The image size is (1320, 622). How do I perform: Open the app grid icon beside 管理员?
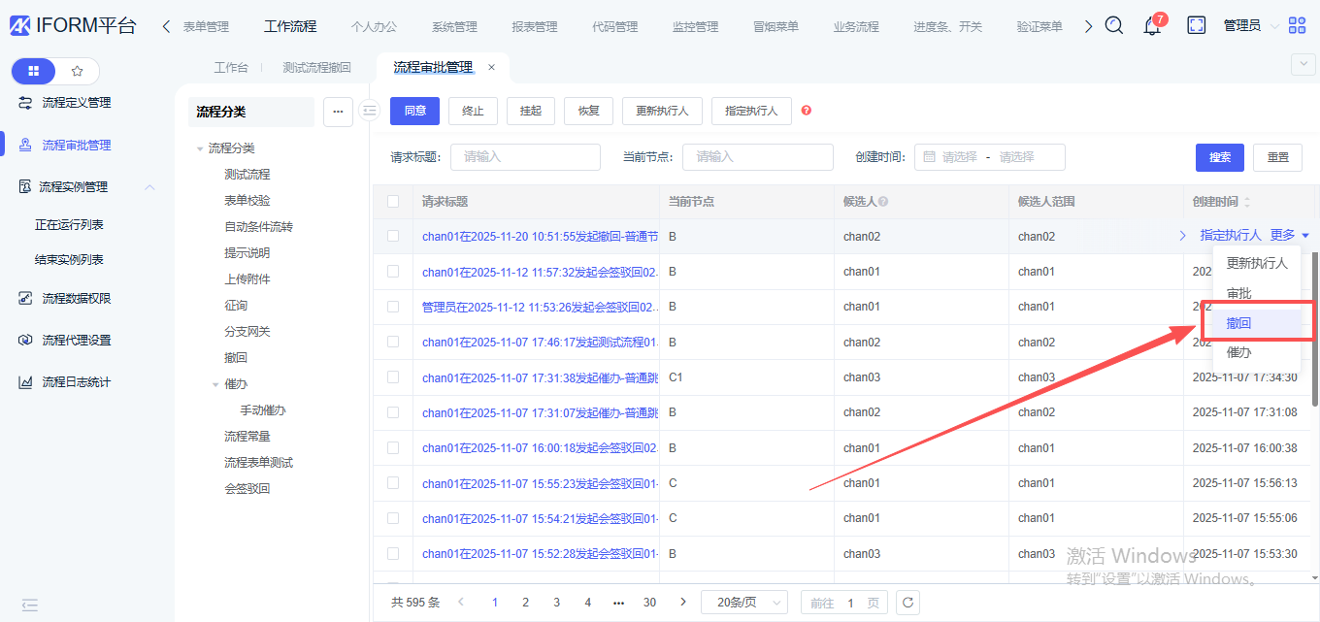(1297, 26)
